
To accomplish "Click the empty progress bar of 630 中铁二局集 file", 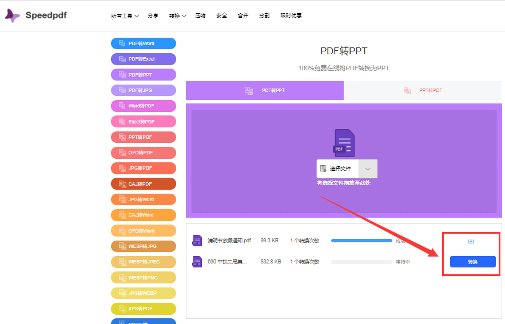I will [361, 262].
